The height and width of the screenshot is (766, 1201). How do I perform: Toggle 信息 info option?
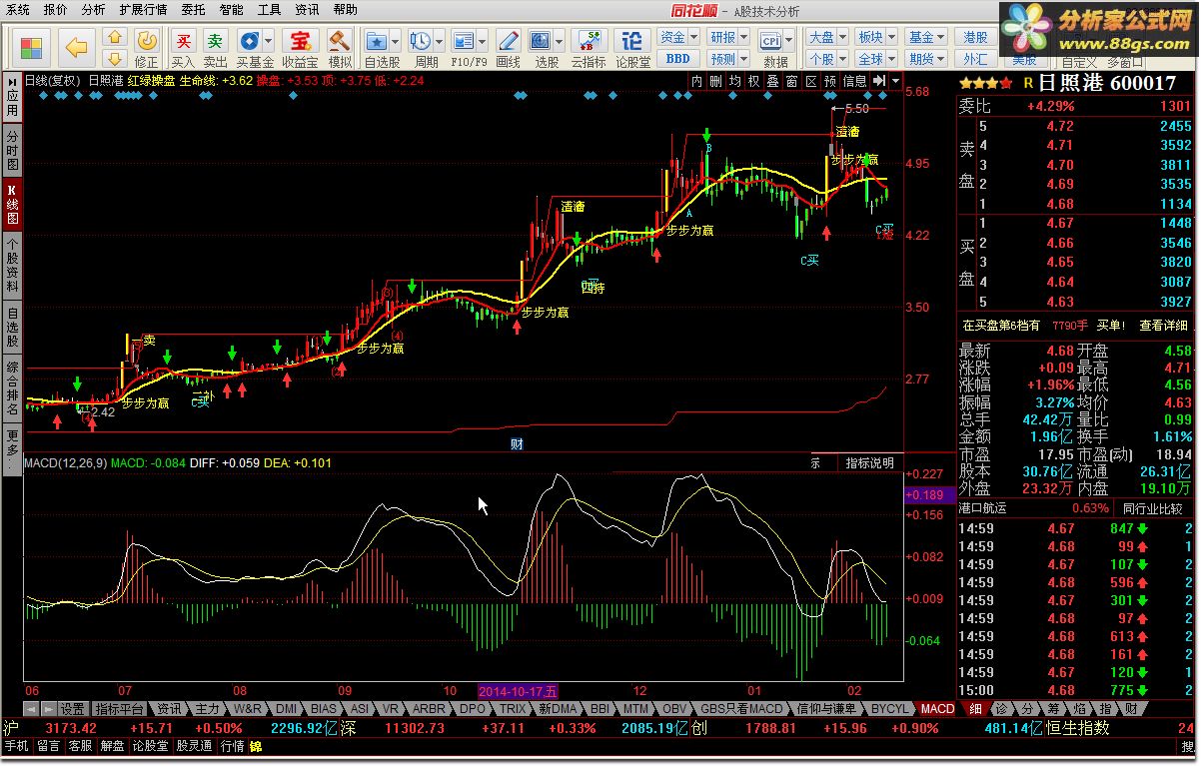pyautogui.click(x=855, y=82)
